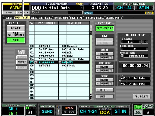
Task: Click event list scroll down arrow
Action: click(91, 95)
